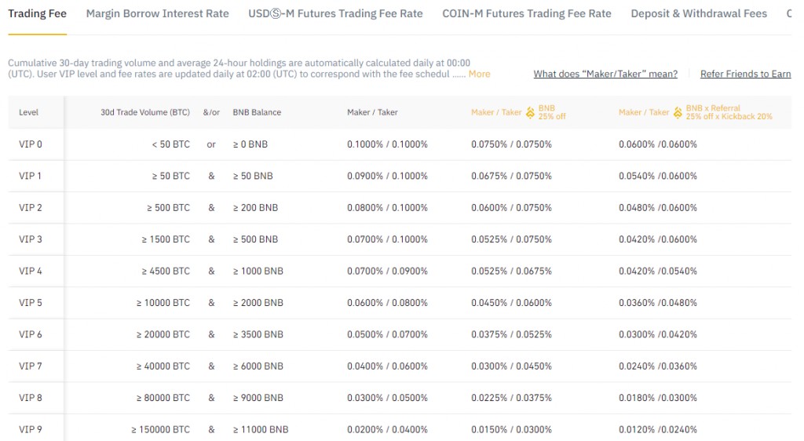The image size is (804, 441).
Task: Open the 'What does Maker/Taker mean?' link
Action: tap(605, 74)
